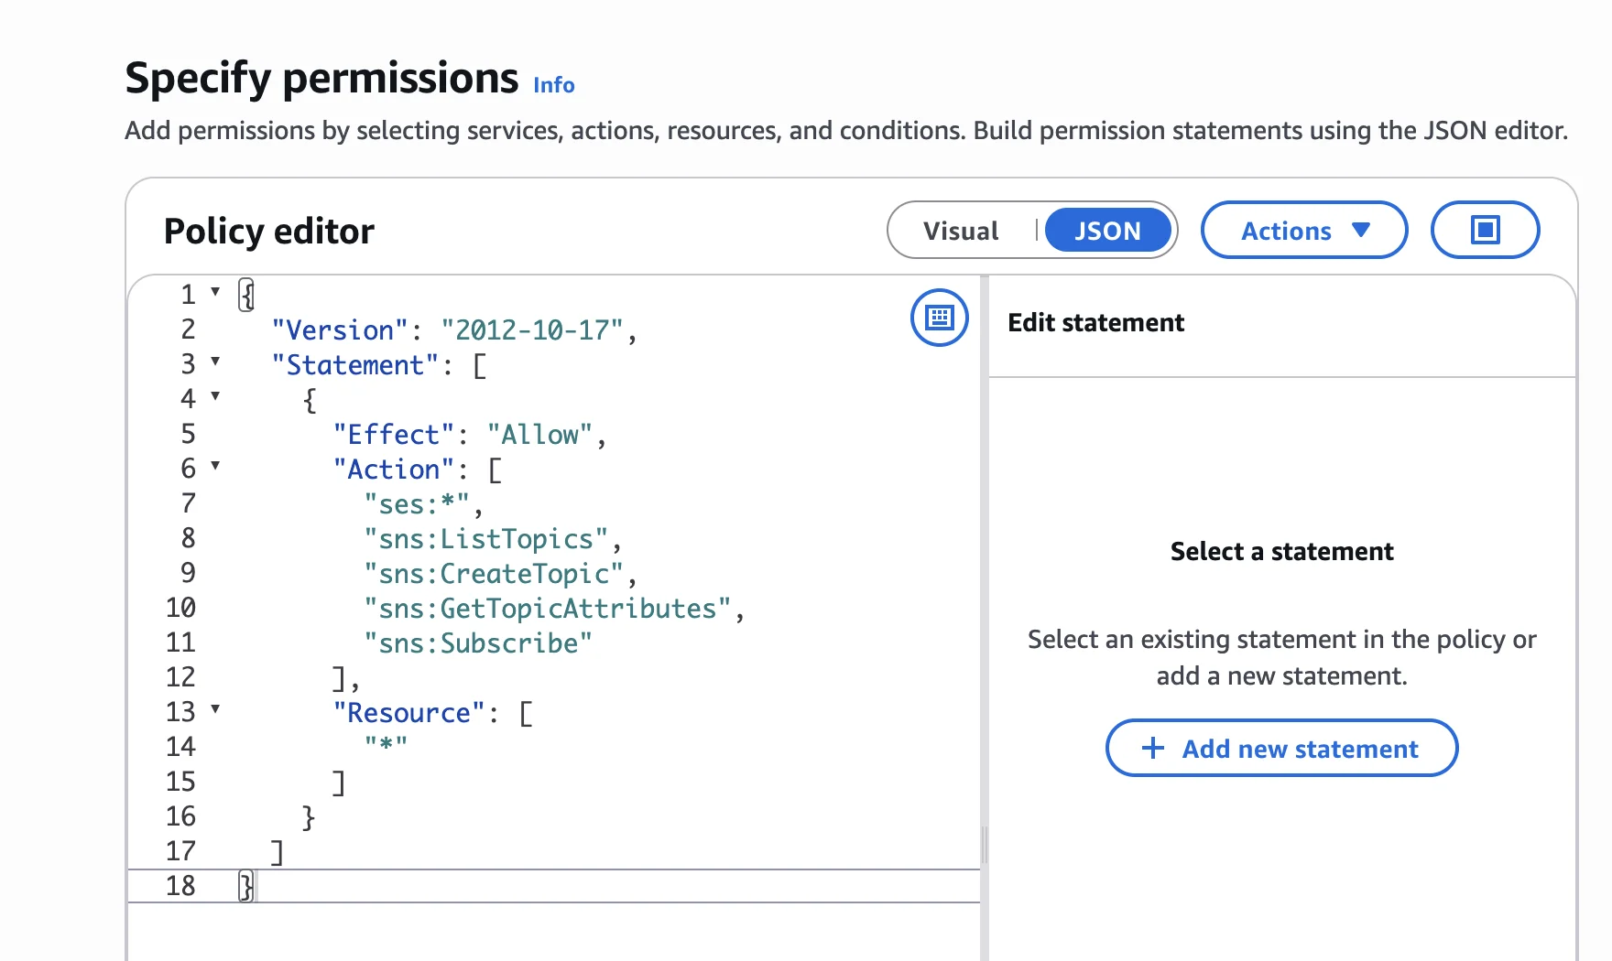
Task: Click the closing bracket on line 12
Action: coord(339,678)
